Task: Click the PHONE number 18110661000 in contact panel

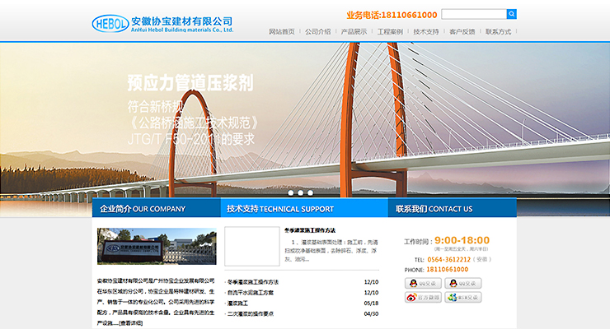Action: click(448, 269)
